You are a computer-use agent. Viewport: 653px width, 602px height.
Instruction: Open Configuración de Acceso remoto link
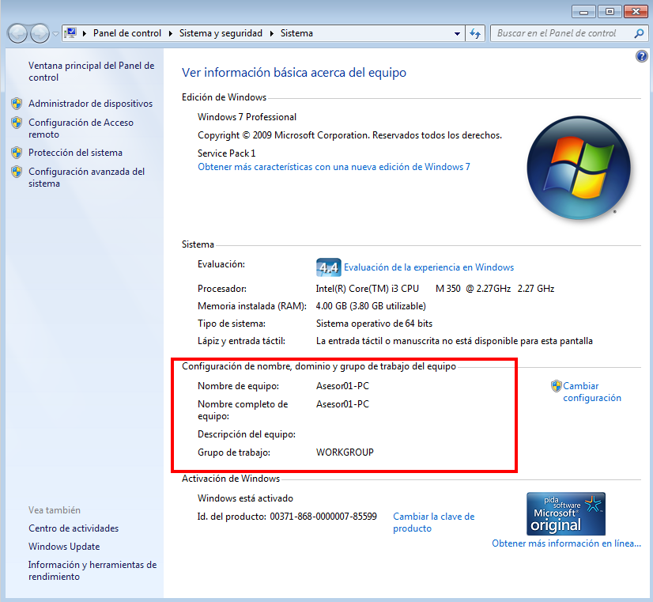[81, 128]
